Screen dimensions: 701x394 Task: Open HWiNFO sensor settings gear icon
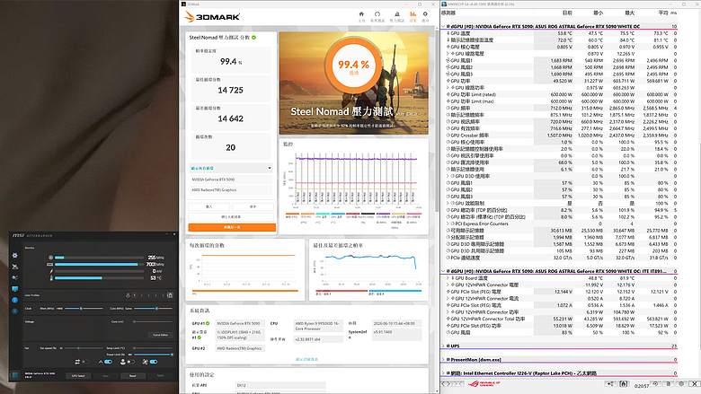(x=681, y=384)
